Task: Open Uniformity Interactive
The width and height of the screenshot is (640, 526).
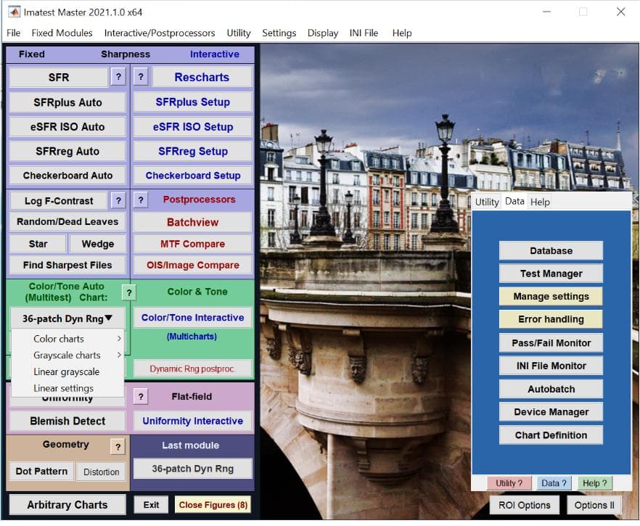Action: [193, 421]
